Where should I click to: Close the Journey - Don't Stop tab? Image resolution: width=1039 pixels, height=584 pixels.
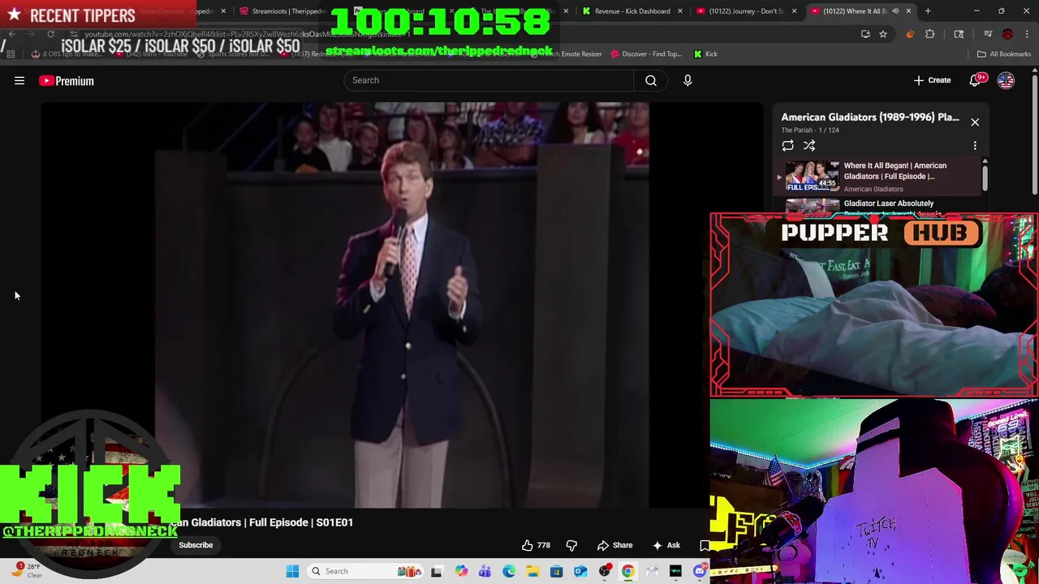794,11
